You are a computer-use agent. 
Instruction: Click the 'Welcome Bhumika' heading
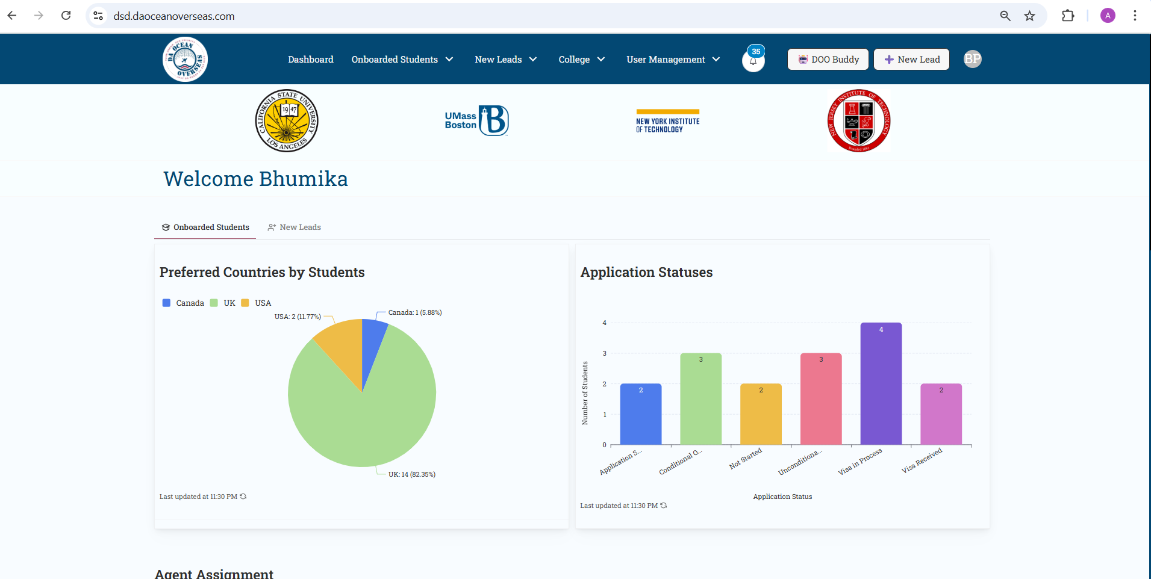[256, 179]
